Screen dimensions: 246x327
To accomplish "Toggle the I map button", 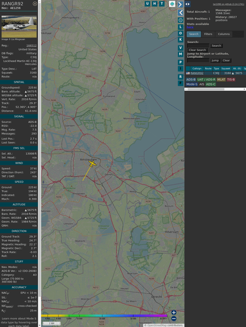I will [x=180, y=68].
